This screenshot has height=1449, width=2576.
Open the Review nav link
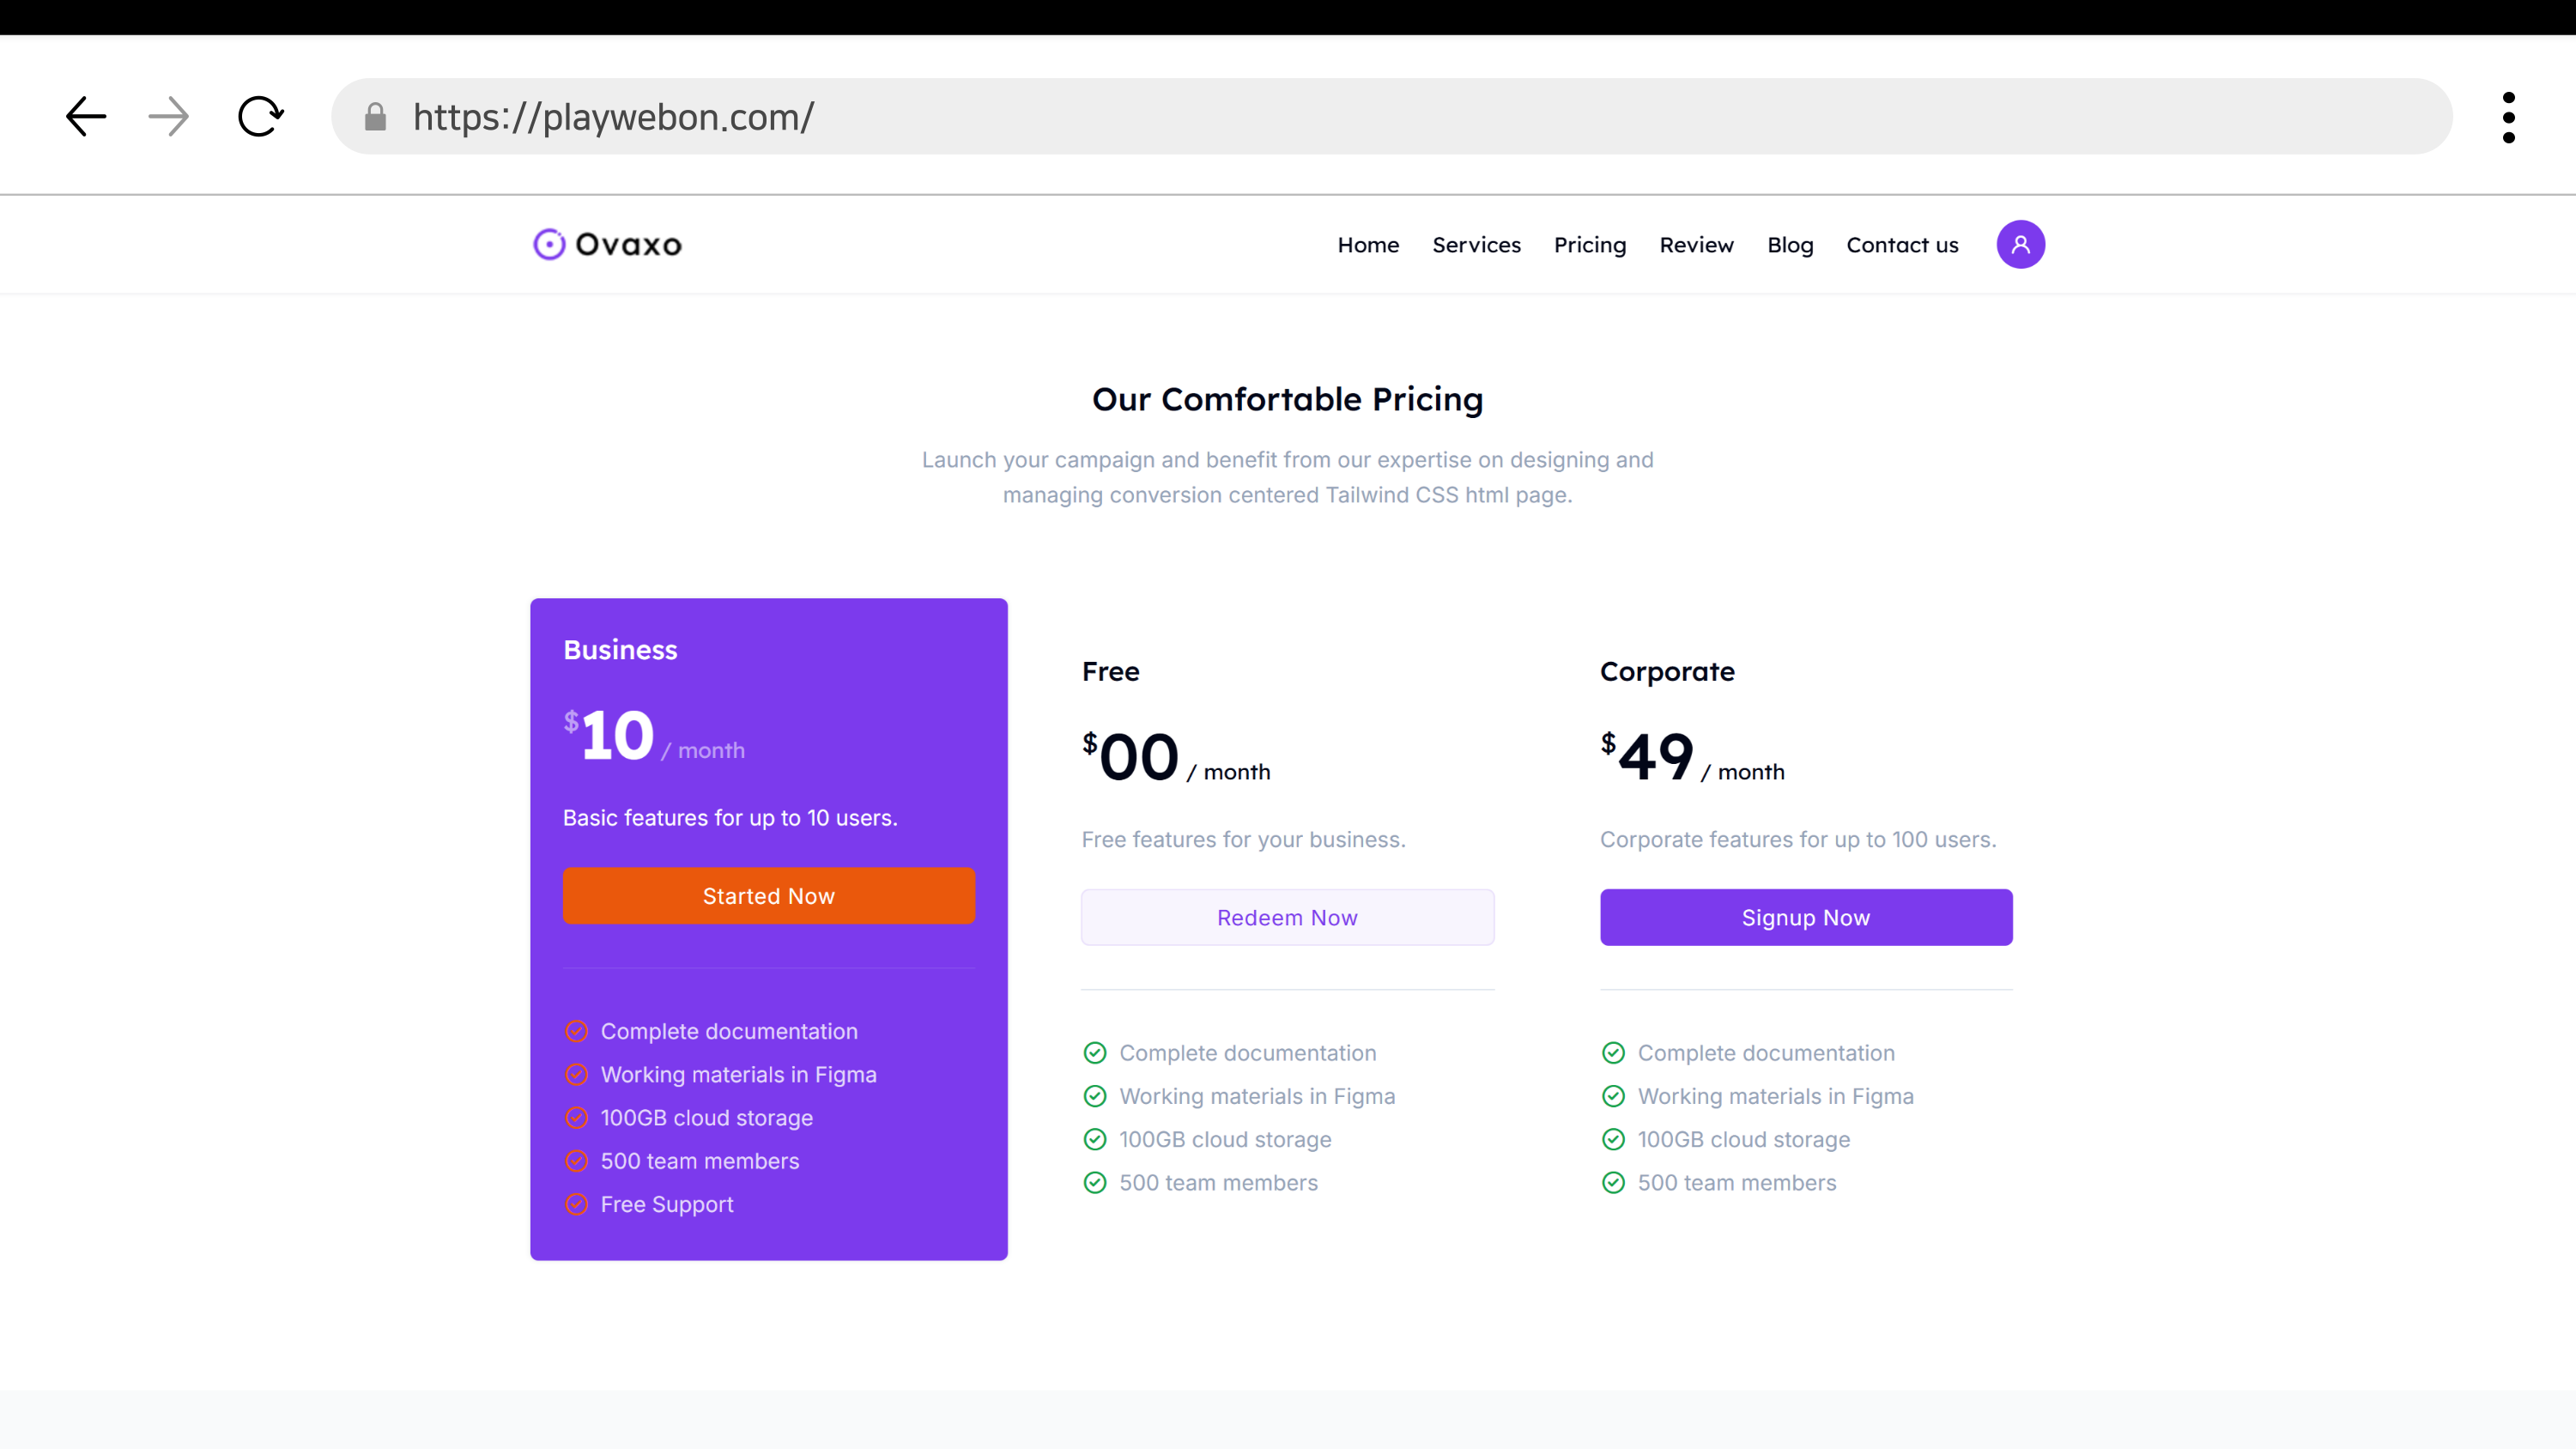pos(1696,245)
